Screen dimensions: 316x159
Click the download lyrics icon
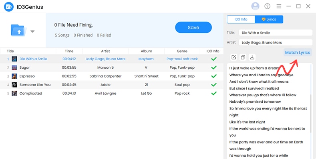coord(252,57)
